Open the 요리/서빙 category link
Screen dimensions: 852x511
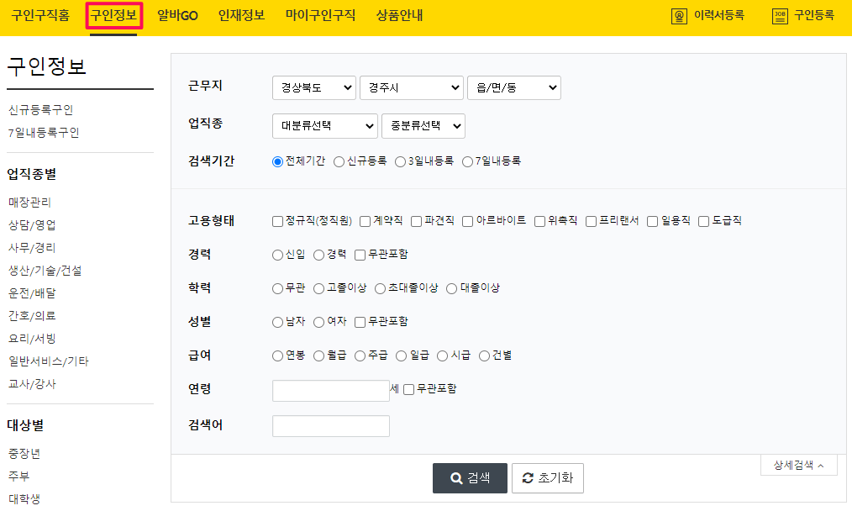pos(32,340)
